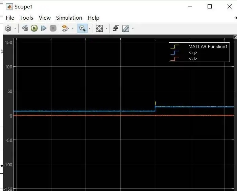Image resolution: width=237 pixels, height=191 pixels.
Task: Maximize the Scope1 window
Action: pyautogui.click(x=210, y=6)
